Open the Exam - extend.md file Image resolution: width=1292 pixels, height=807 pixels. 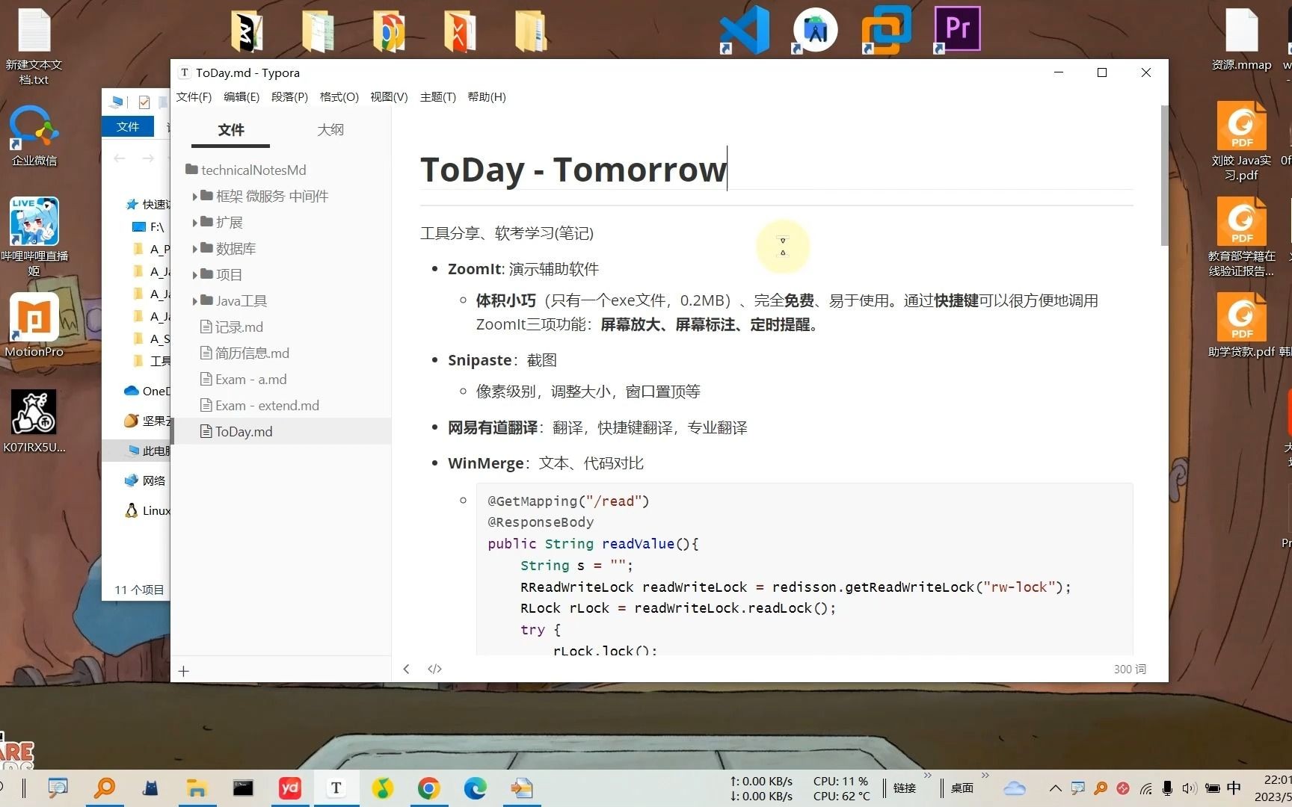click(x=259, y=406)
